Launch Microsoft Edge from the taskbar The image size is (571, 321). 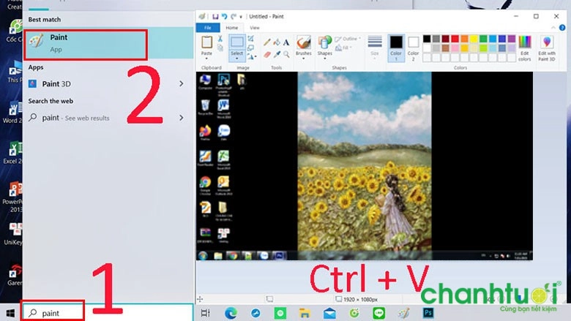point(231,313)
